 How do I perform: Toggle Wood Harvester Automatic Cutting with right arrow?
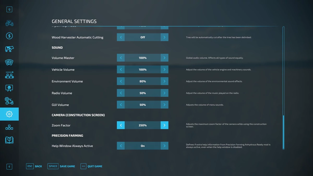(x=164, y=37)
